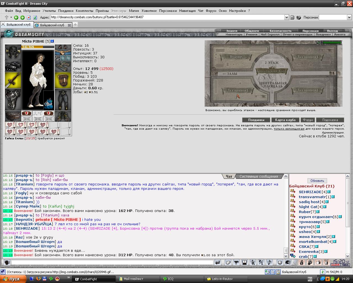Switch to Системные сообщения tab

(259, 176)
